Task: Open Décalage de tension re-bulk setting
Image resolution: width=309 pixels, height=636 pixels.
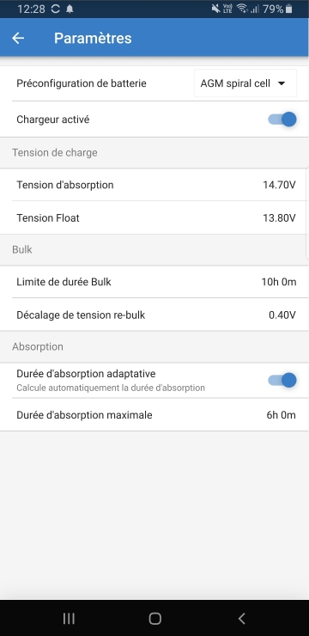Action: [x=154, y=315]
